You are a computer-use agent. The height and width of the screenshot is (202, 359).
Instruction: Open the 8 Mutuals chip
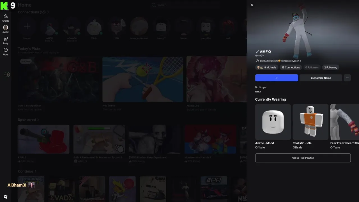266,67
